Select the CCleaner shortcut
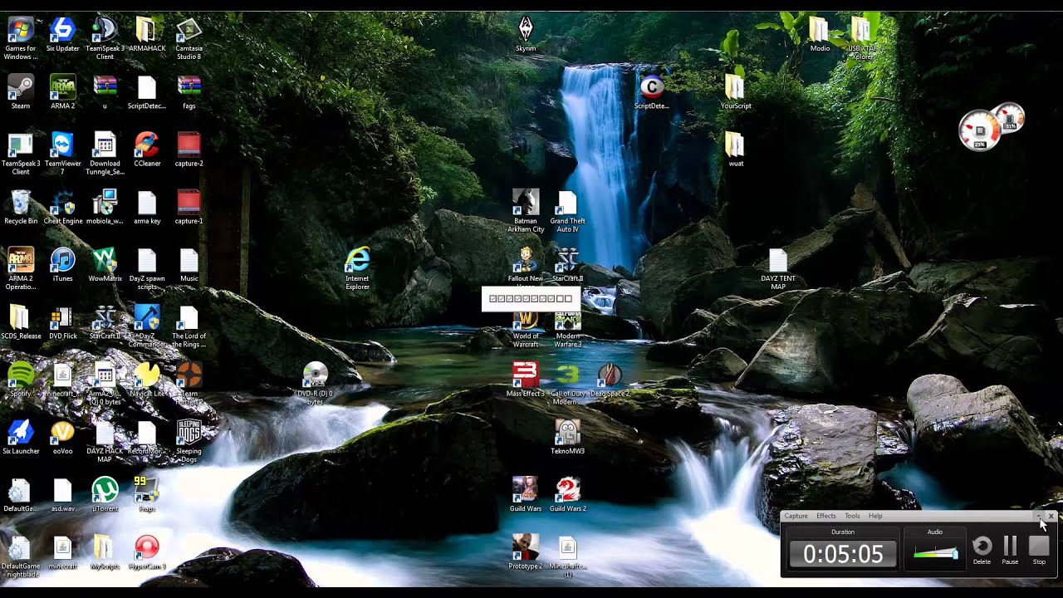This screenshot has height=598, width=1063. (x=147, y=149)
